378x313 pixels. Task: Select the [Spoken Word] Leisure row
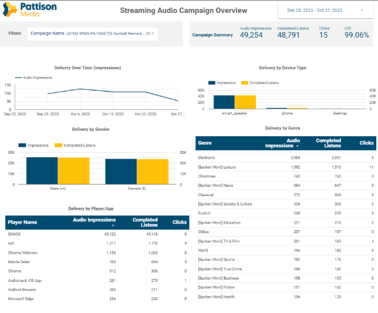(286, 167)
